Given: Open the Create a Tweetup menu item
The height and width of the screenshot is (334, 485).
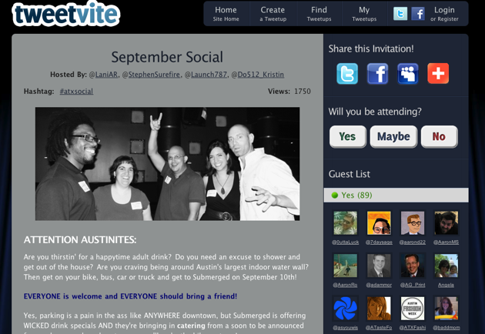Looking at the screenshot, I should tap(273, 14).
